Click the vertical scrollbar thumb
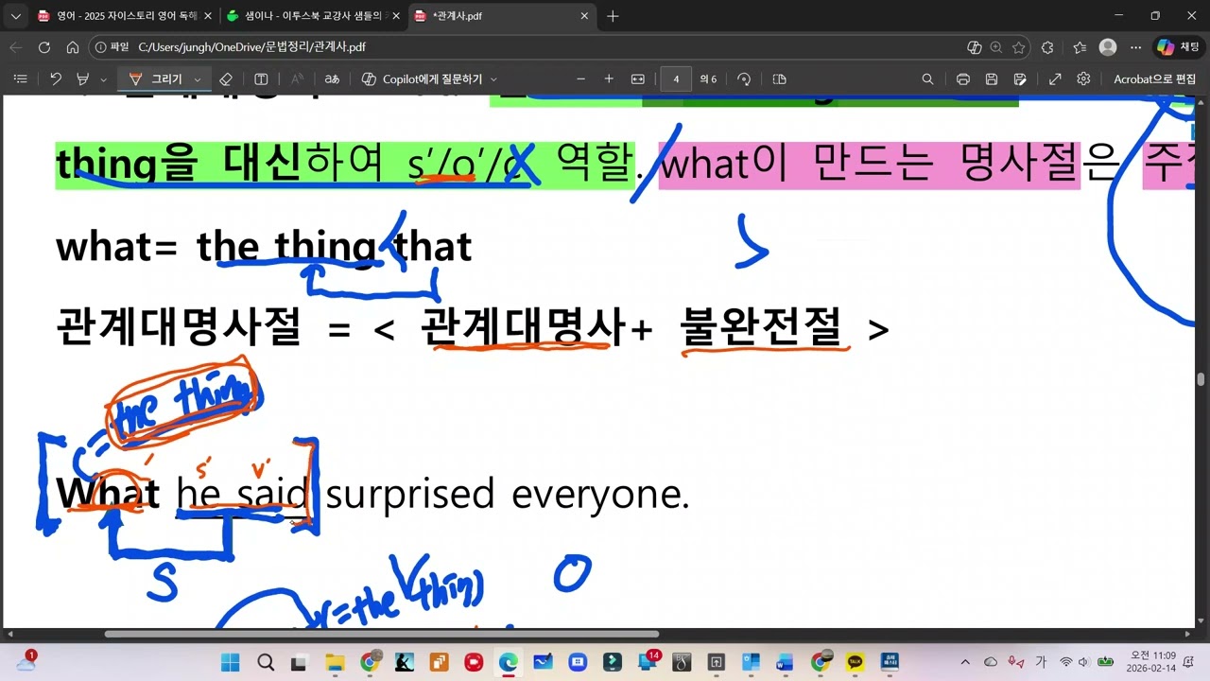This screenshot has width=1210, height=681. (x=1201, y=379)
